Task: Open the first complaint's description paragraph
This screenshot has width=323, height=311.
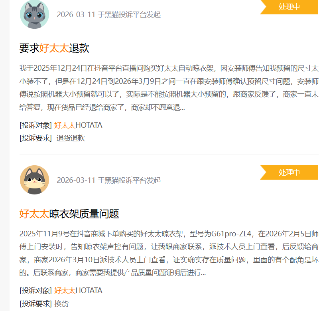Action: point(169,88)
